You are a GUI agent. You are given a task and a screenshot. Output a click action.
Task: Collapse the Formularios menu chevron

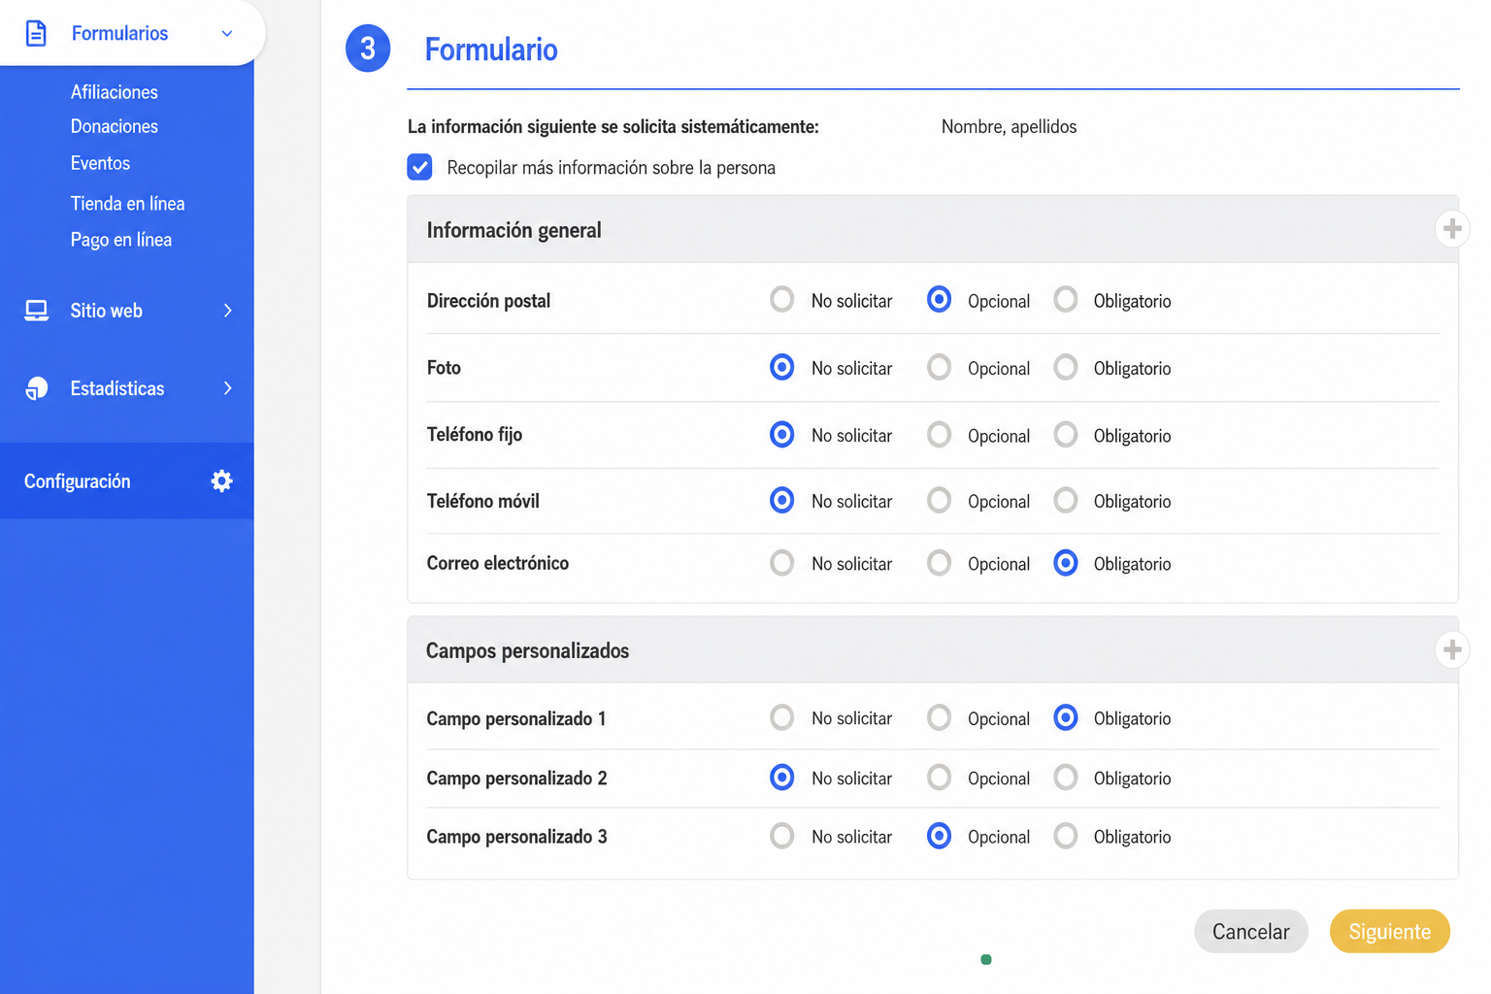tap(227, 33)
